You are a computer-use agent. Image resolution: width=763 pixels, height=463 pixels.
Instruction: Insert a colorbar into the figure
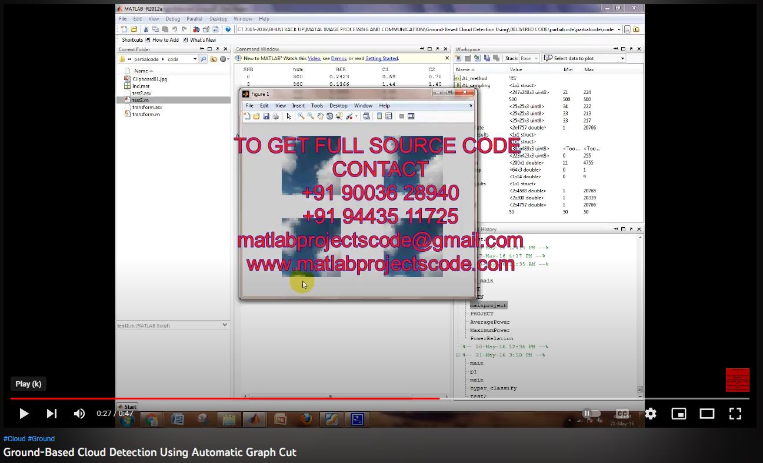379,116
